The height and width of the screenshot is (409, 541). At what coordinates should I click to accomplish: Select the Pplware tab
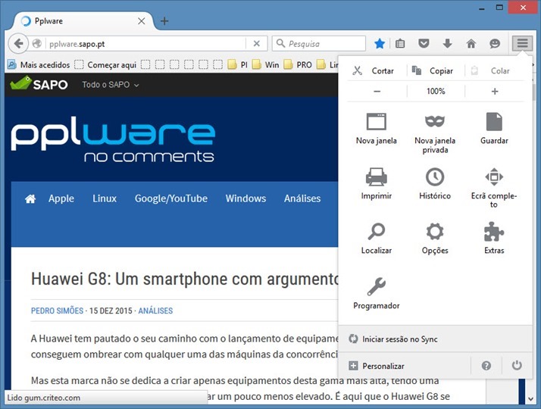point(83,21)
